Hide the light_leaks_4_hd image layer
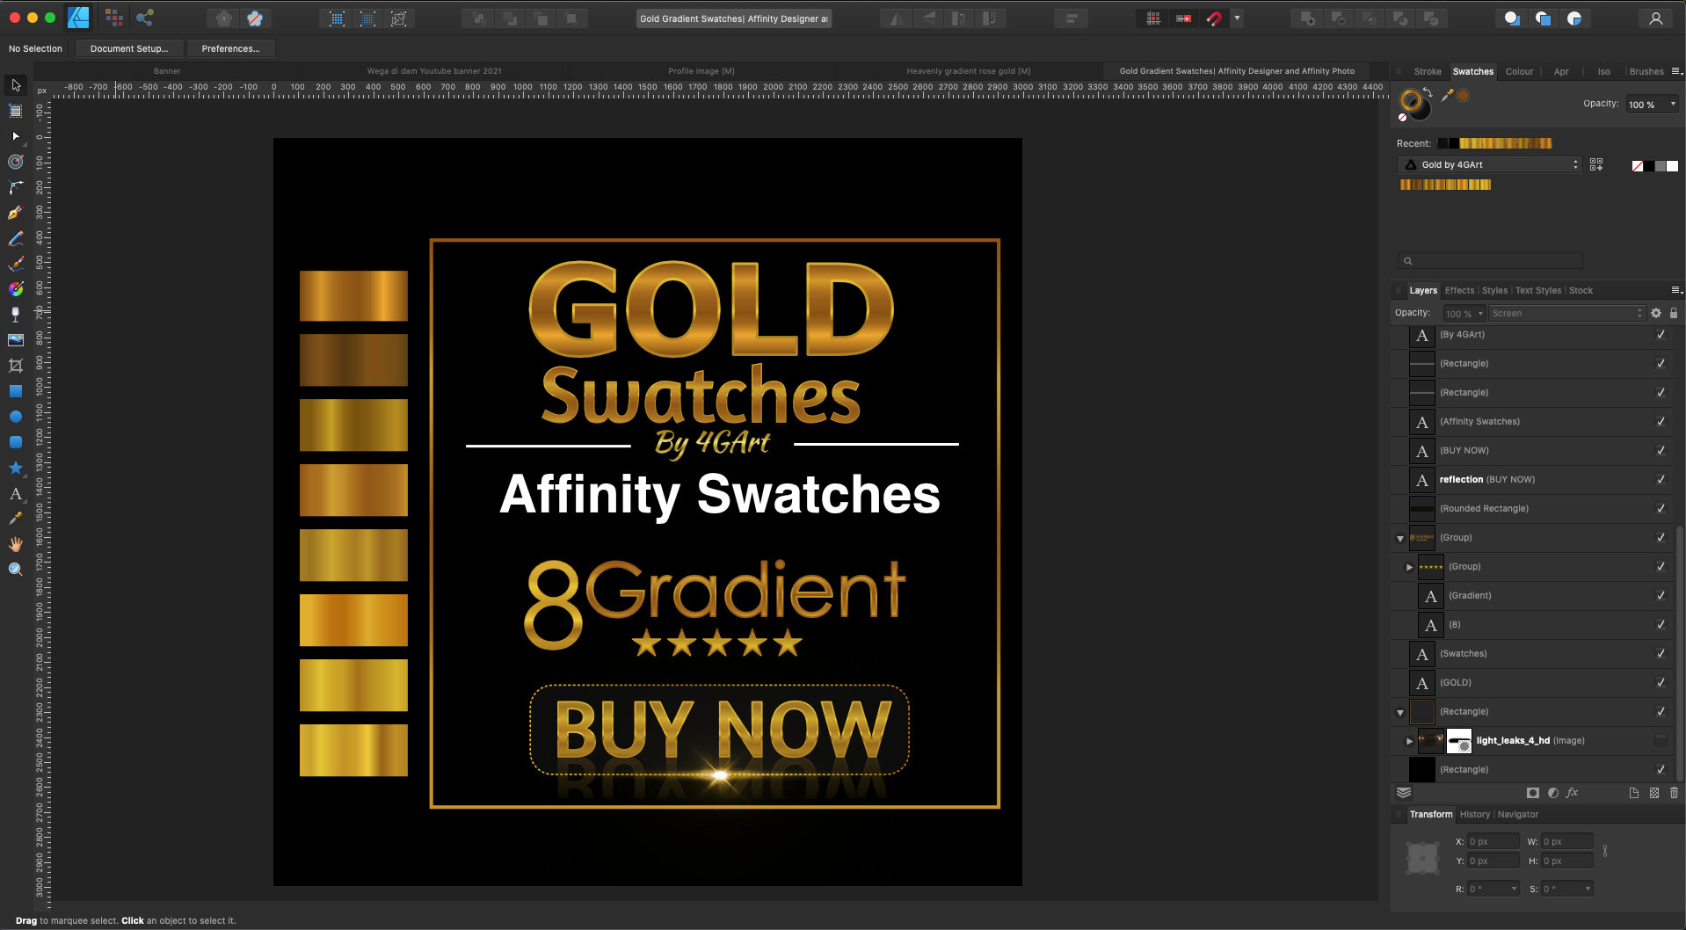 pos(1661,740)
